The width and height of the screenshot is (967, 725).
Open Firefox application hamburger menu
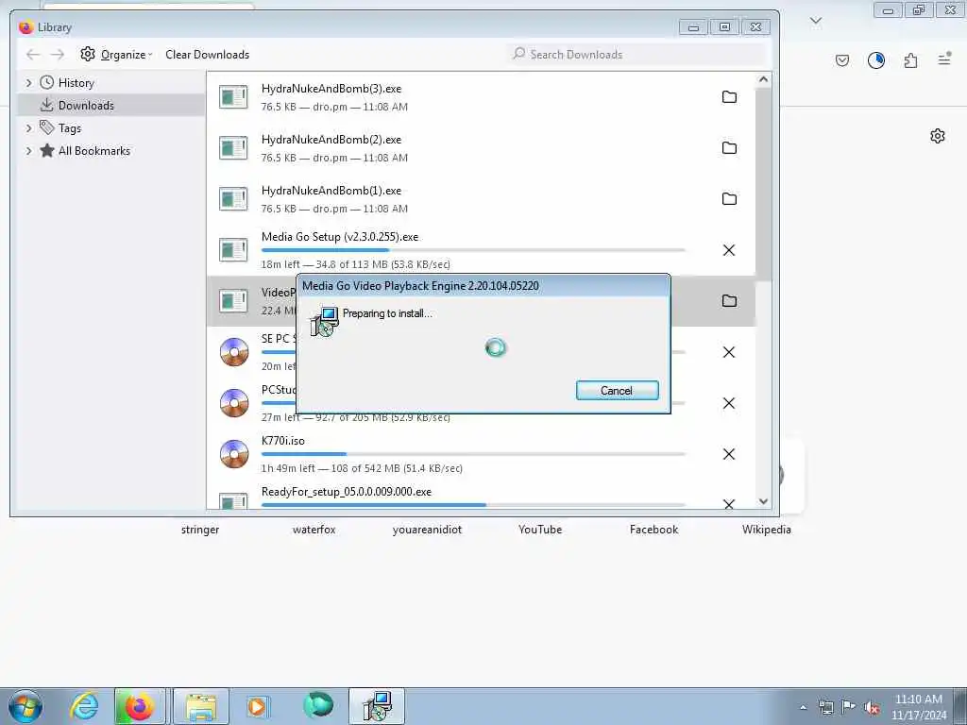pyautogui.click(x=944, y=59)
